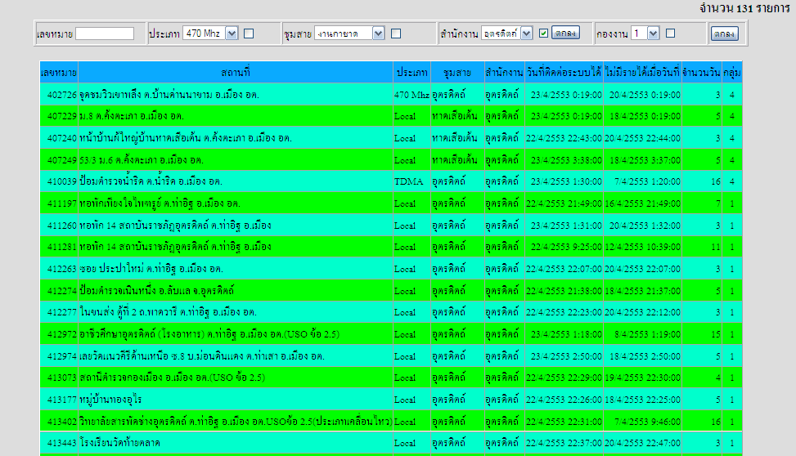Select number cell 407249
Screen dimensions: 796x456
point(59,160)
